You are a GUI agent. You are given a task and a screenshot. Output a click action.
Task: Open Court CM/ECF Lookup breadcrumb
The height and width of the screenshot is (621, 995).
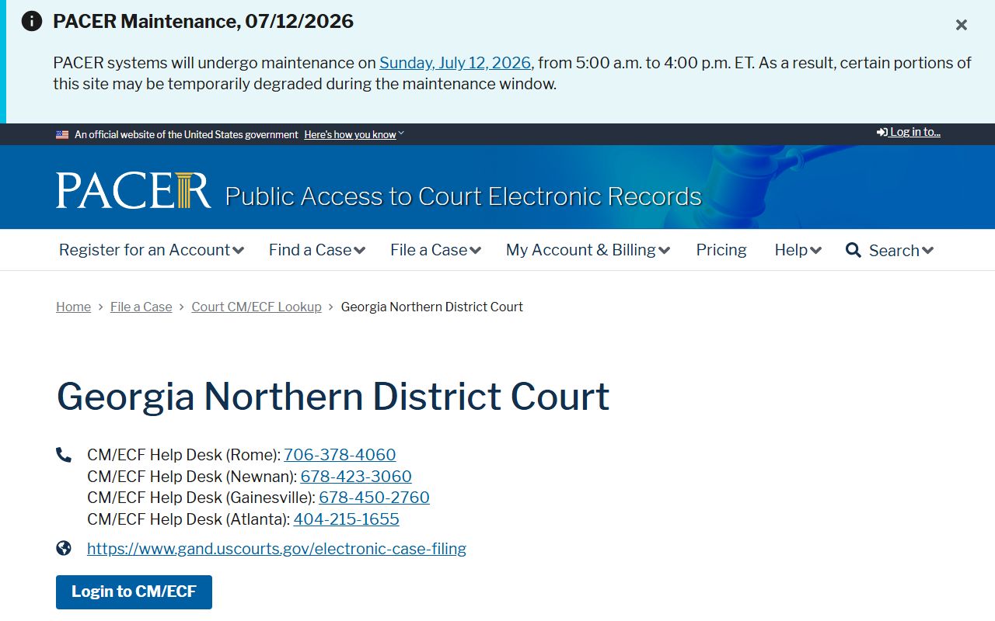[257, 307]
